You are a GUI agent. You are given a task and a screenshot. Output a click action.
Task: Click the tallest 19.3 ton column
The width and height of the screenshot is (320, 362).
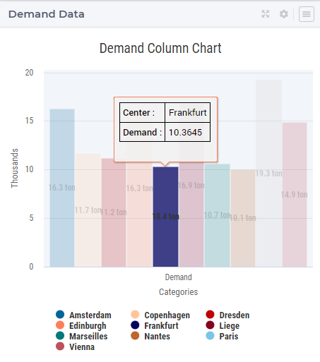pyautogui.click(x=268, y=173)
